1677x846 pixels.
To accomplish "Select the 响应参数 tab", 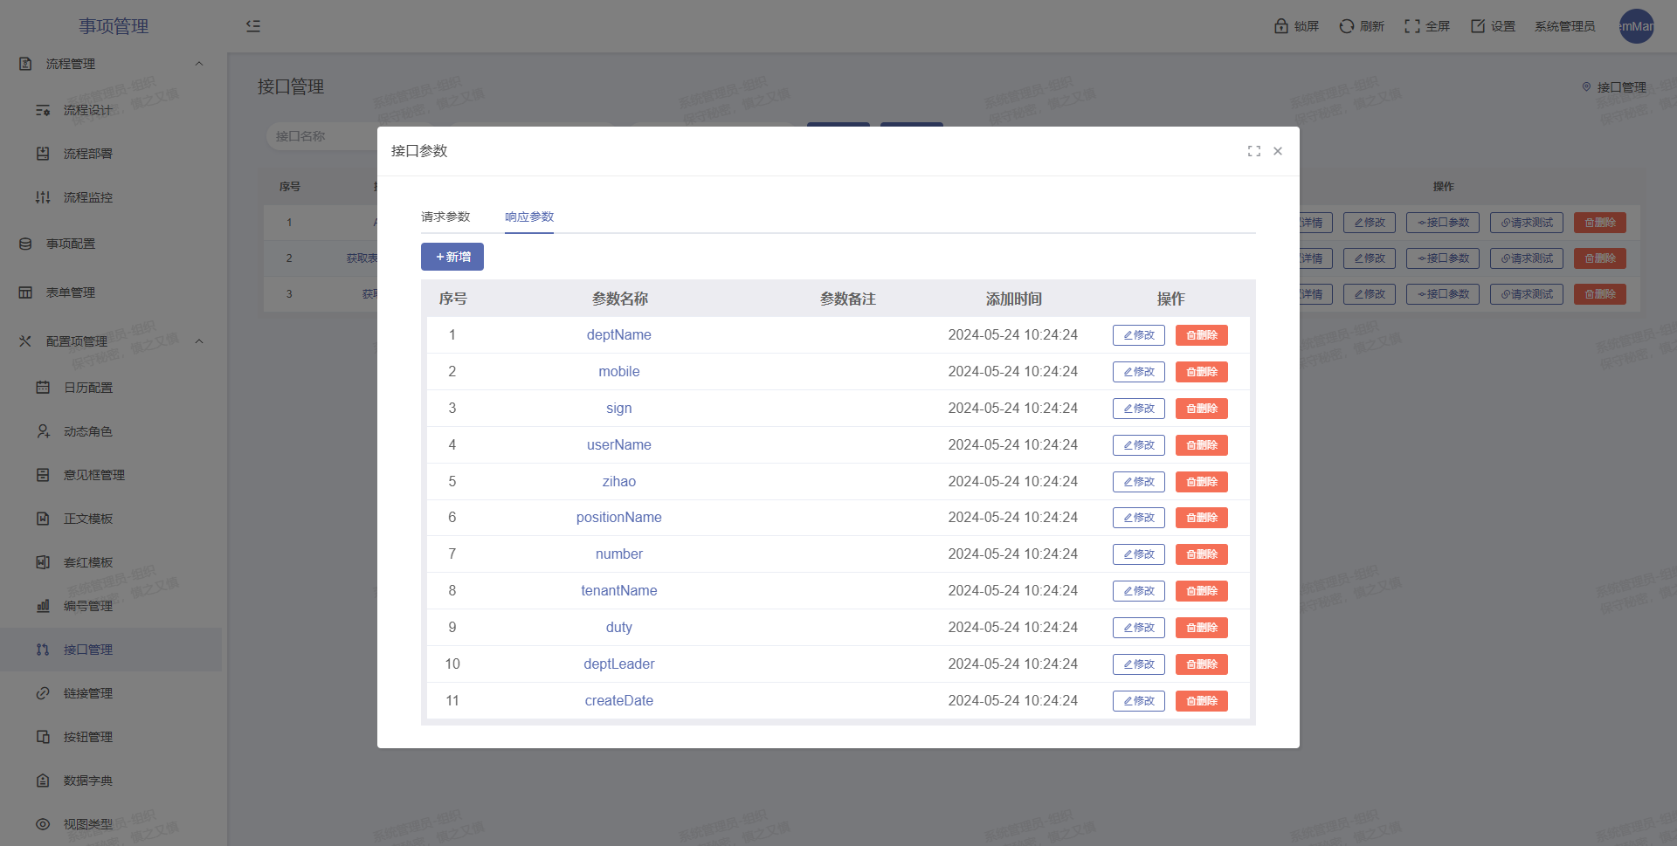I will tap(529, 217).
